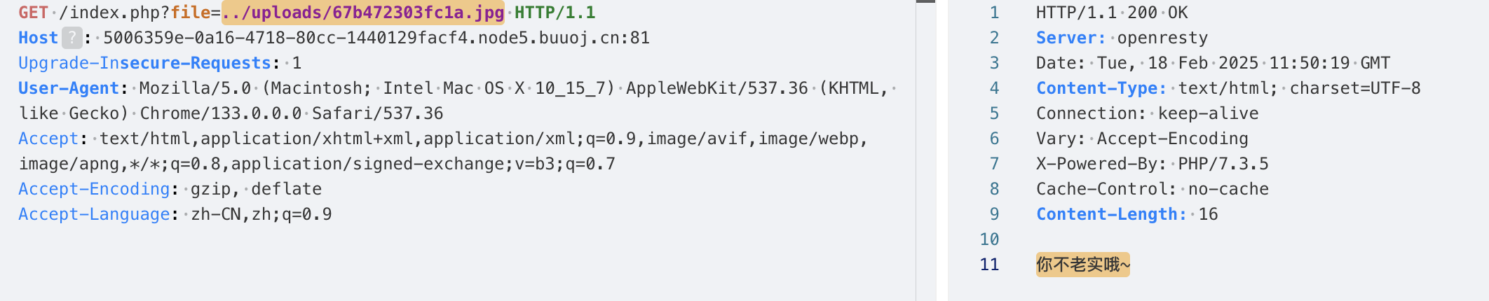This screenshot has height=301, width=1489.
Task: Click the highlighted uploads jpg file path
Action: pos(362,13)
